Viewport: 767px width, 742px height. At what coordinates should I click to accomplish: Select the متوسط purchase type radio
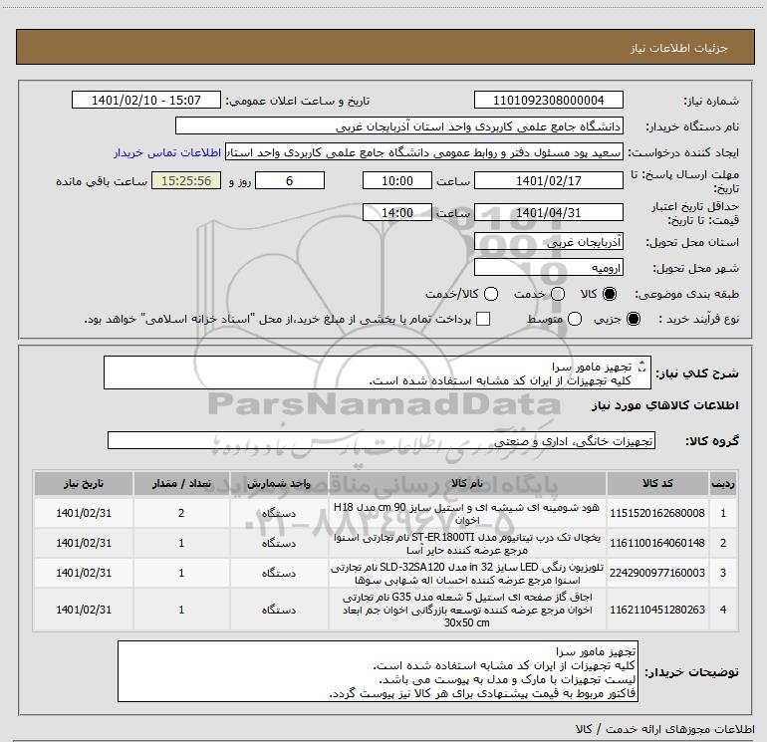(575, 319)
